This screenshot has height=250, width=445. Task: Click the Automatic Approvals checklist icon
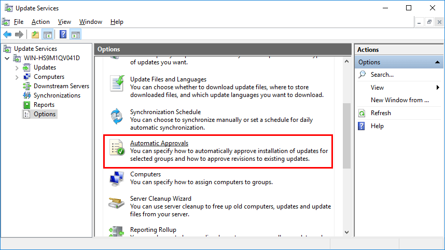117,147
